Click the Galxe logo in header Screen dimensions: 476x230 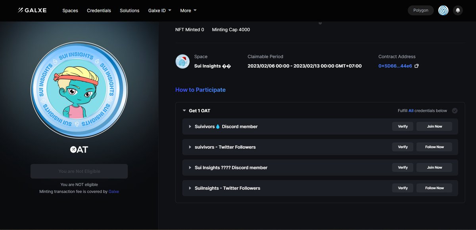pos(32,10)
